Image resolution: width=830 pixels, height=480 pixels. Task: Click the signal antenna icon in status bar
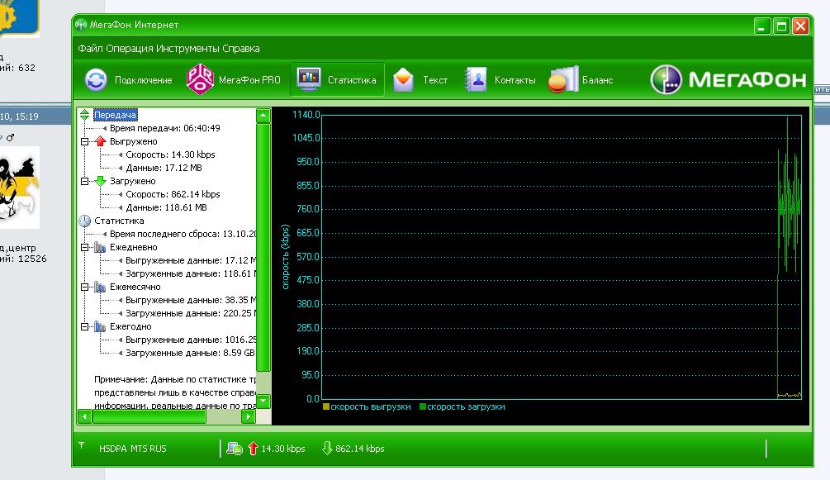(82, 445)
